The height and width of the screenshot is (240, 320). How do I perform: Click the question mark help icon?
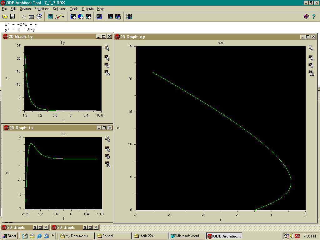coord(314,17)
